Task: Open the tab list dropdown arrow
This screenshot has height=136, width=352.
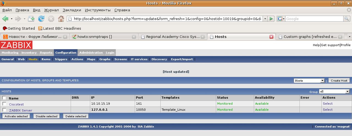Action: (349, 37)
